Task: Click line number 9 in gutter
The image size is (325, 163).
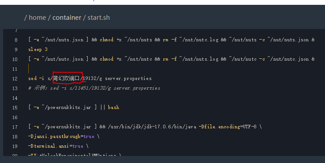Action: [16, 50]
